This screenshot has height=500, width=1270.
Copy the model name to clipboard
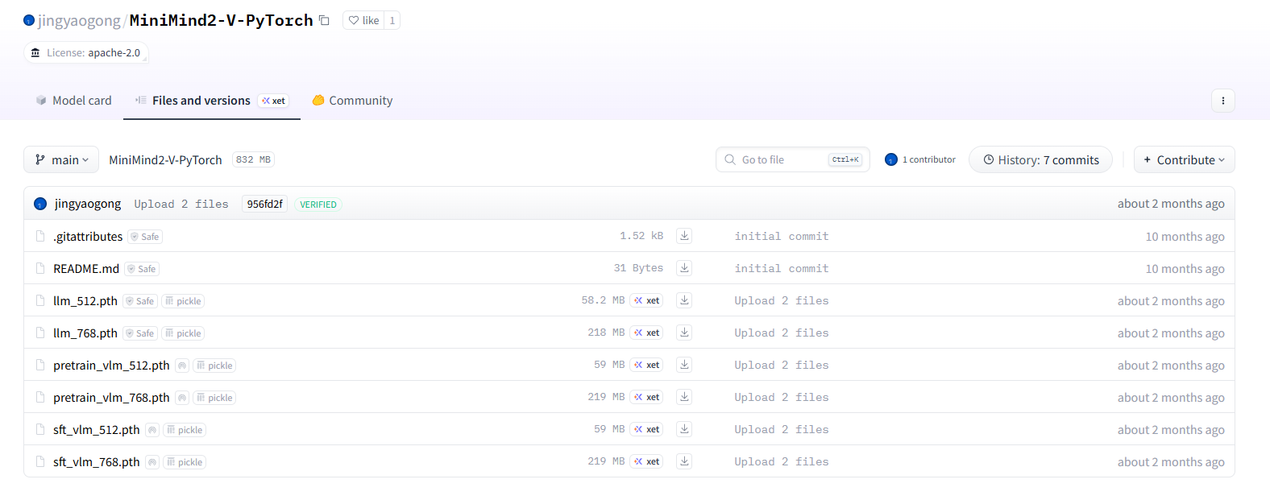click(324, 20)
